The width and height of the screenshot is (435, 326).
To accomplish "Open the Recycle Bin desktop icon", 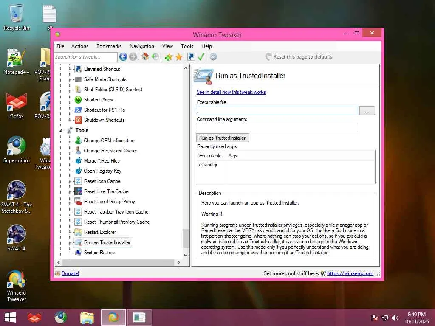I will pyautogui.click(x=17, y=17).
